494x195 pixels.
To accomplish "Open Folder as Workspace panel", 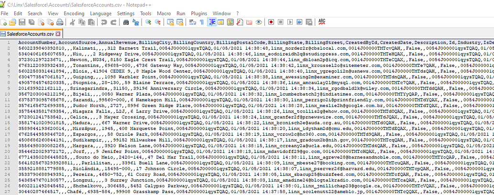I will [x=249, y=22].
